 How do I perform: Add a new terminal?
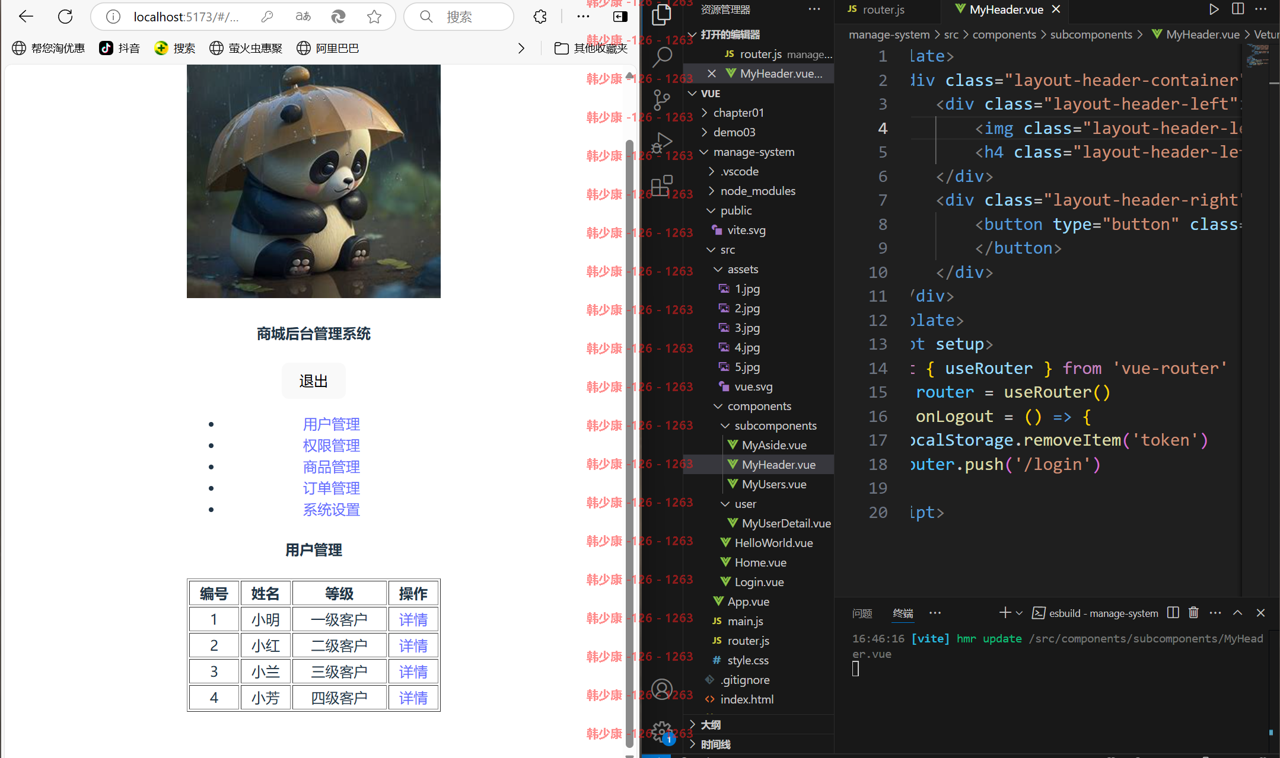coord(1005,613)
